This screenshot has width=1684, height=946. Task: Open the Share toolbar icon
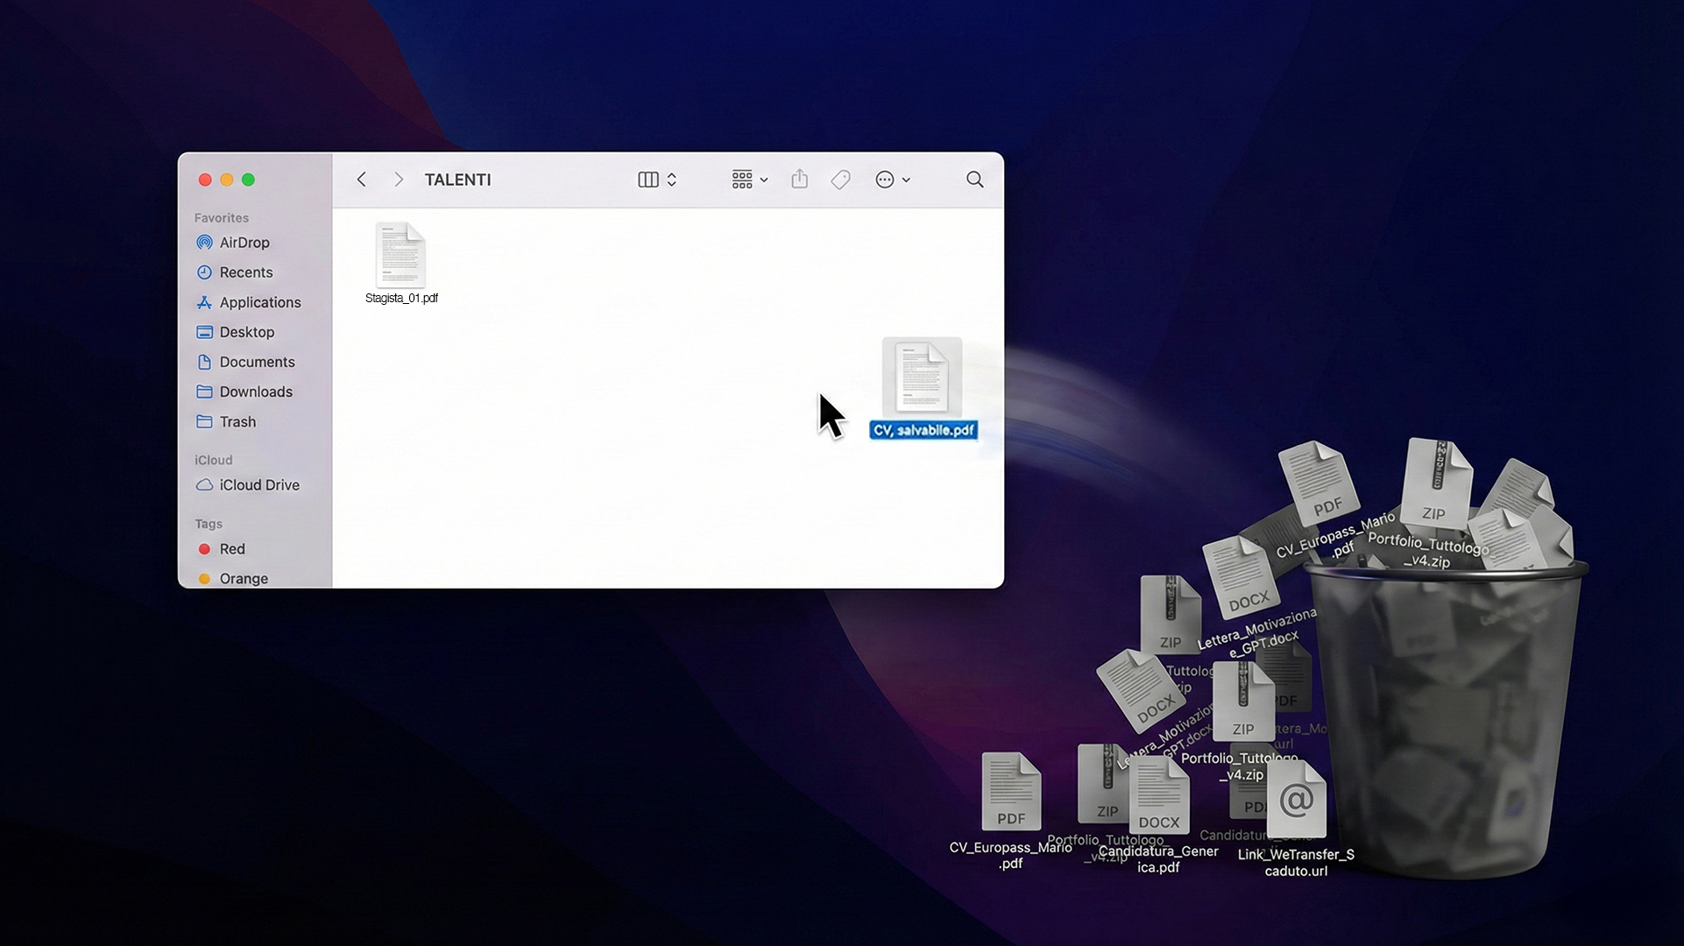799,180
